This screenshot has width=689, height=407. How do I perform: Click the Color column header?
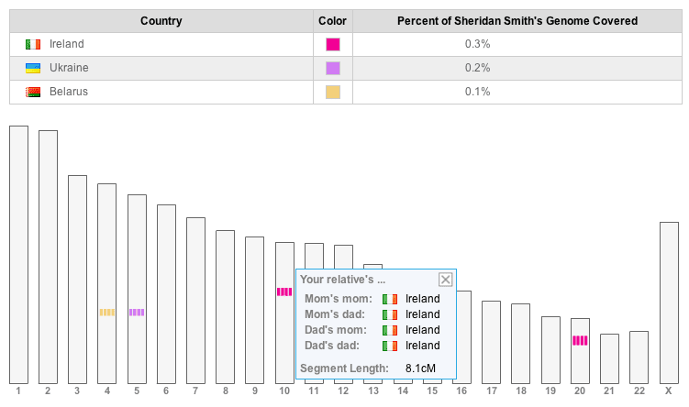pos(333,21)
